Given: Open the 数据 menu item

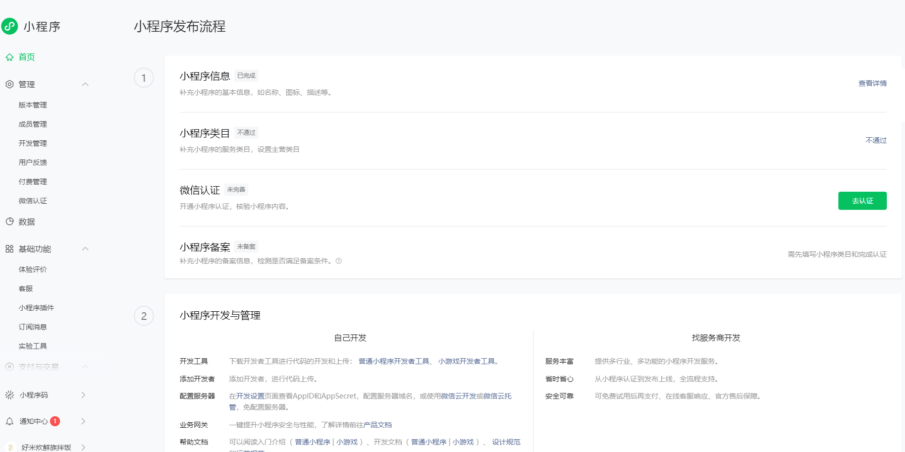Looking at the screenshot, I should coord(27,221).
